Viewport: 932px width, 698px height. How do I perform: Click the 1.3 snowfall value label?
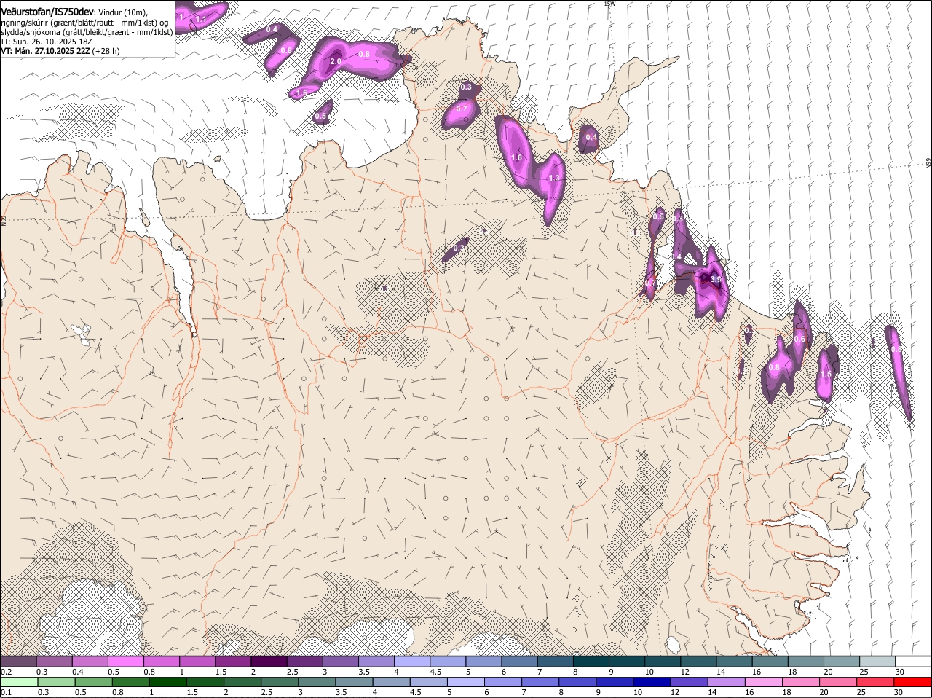pyautogui.click(x=554, y=178)
